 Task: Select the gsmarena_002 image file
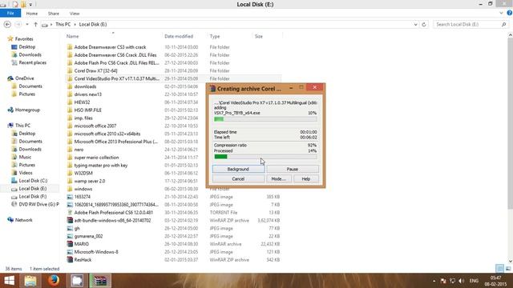pos(88,236)
